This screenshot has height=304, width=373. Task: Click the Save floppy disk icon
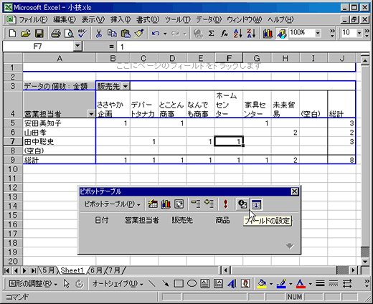click(39, 34)
